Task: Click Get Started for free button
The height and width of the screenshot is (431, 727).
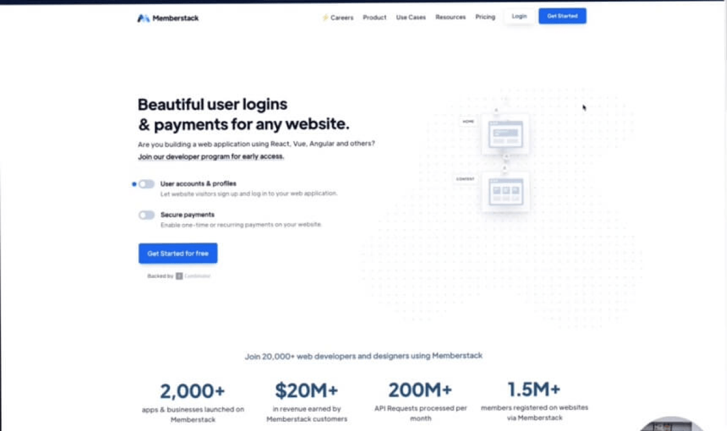Action: (x=178, y=254)
